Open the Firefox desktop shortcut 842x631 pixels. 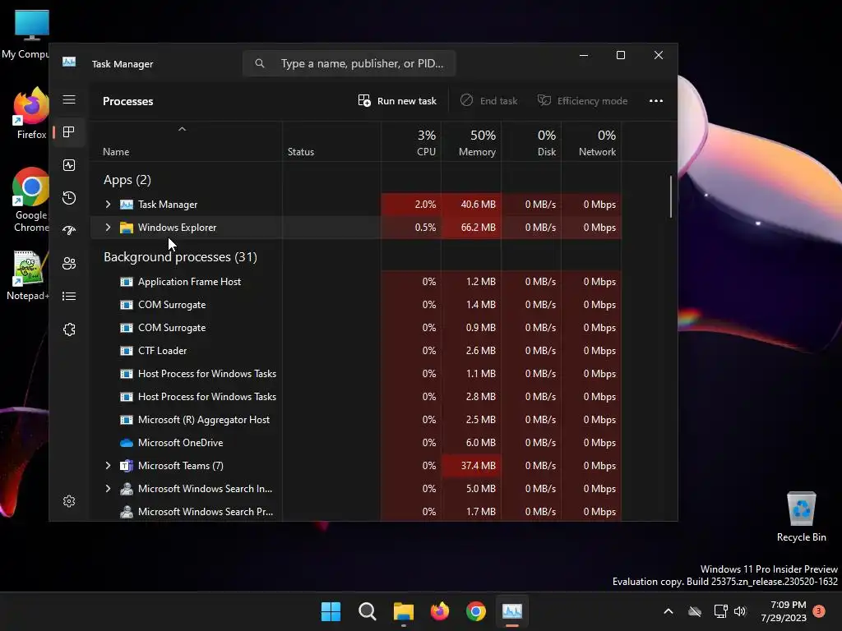click(x=30, y=113)
